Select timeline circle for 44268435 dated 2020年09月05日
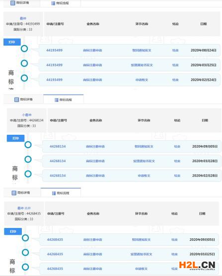The width and height of the screenshot is (222, 276). point(25,238)
